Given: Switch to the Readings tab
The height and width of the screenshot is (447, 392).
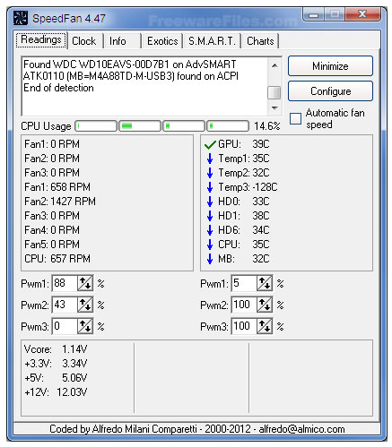Looking at the screenshot, I should tap(41, 39).
